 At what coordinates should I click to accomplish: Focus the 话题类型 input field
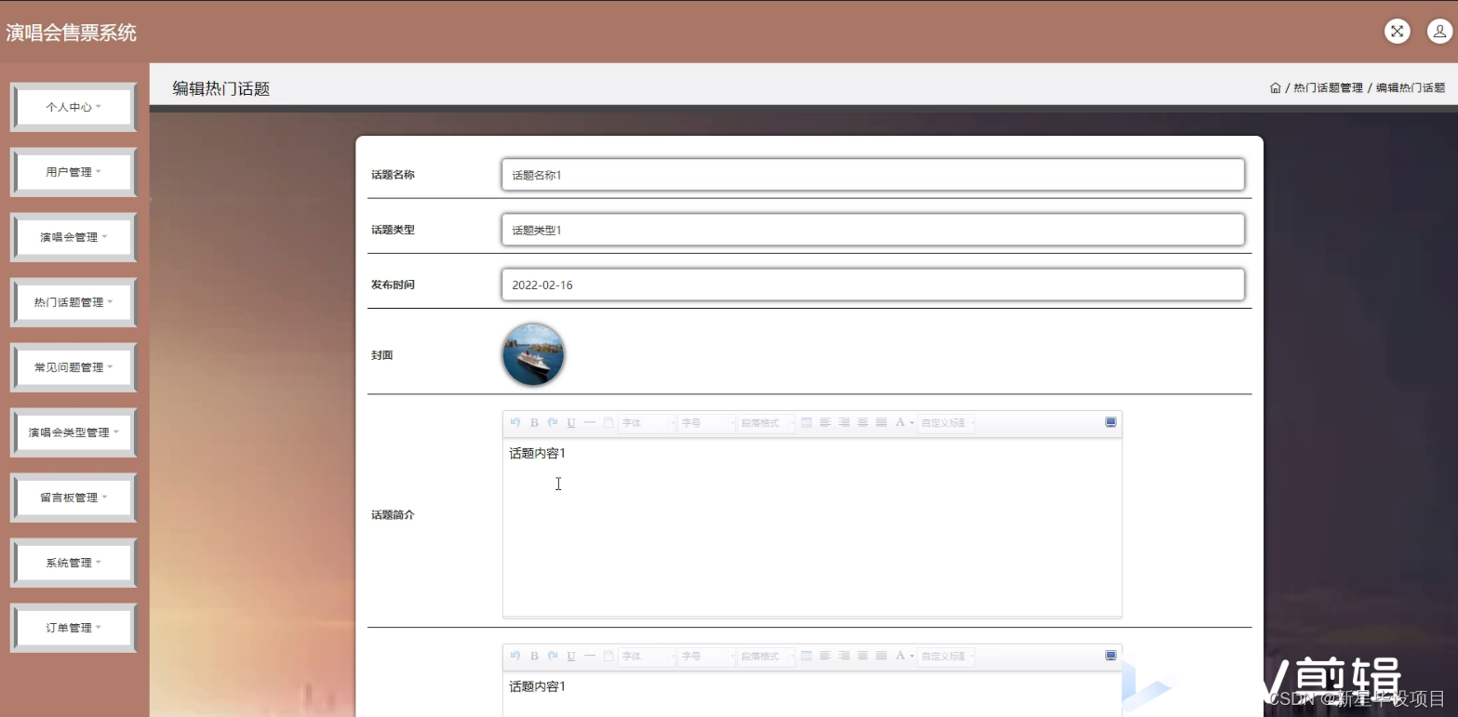pos(873,230)
